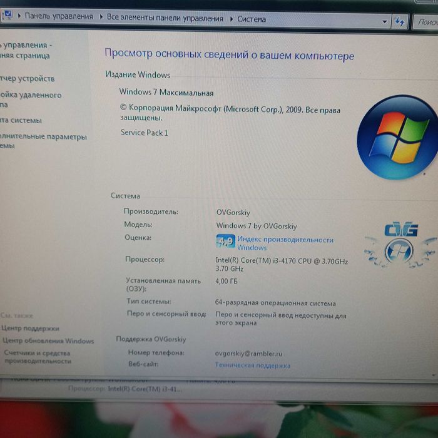The width and height of the screenshot is (438, 438).
Task: Click the control panel icon in address bar
Action: [8, 14]
